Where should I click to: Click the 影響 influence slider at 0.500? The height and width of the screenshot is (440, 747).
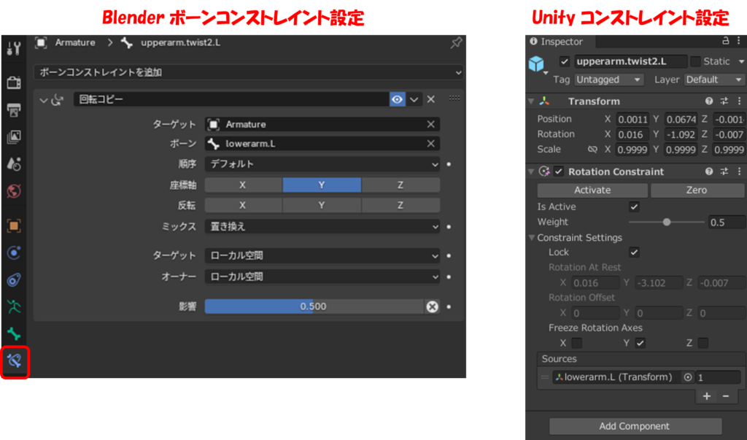314,306
